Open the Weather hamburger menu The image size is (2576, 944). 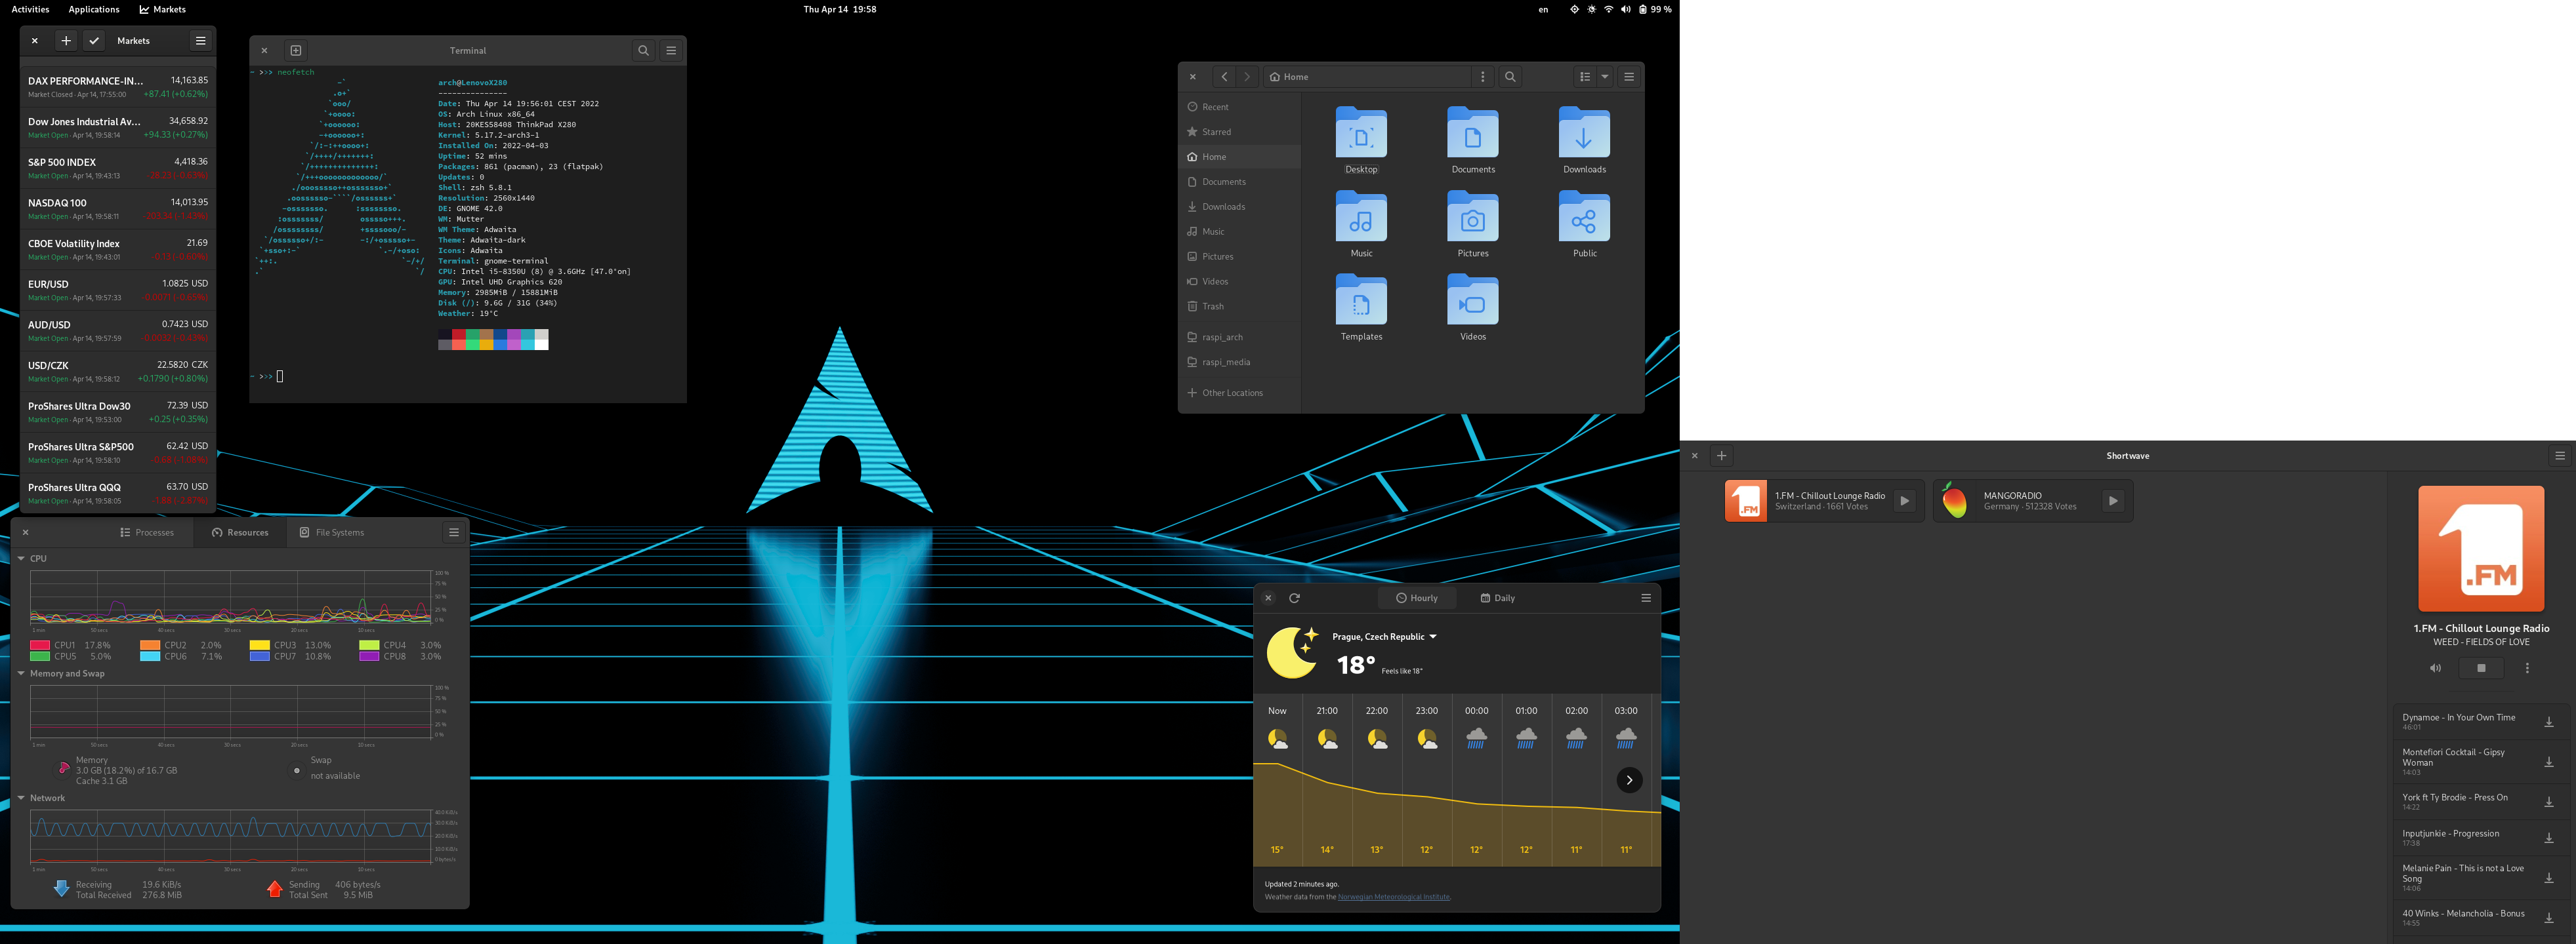pos(1646,599)
